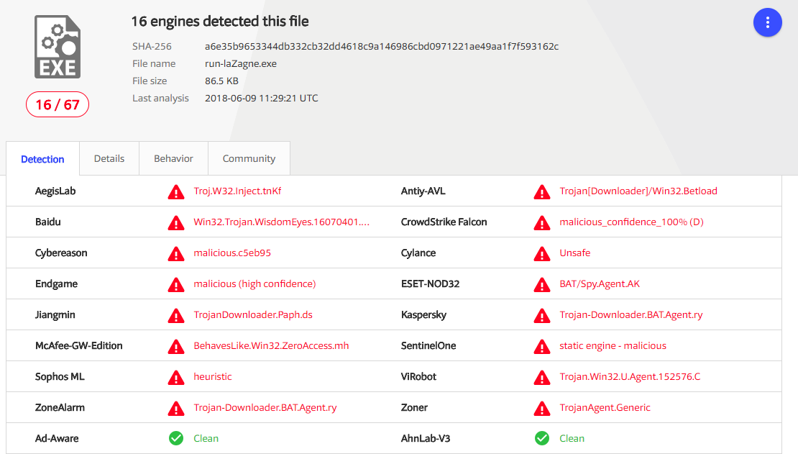Click the ESET-NOD32 engine name
This screenshot has width=798, height=454.
pos(430,283)
